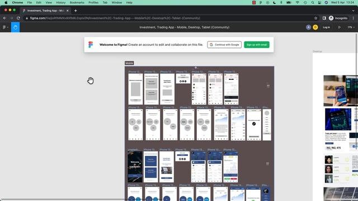
Task: Open the File menu
Action: (30, 2)
